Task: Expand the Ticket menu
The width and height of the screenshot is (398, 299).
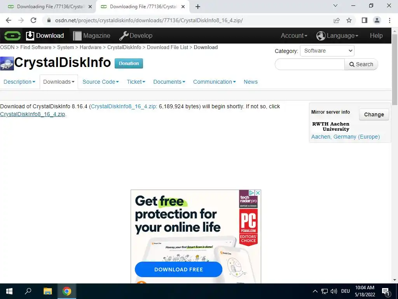Action: [136, 82]
